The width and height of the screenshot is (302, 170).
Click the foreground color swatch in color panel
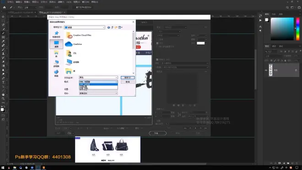point(267,20)
